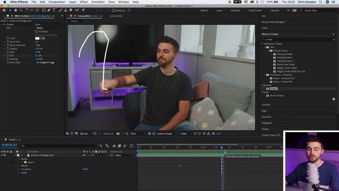Click the snapshot camera icon in viewer
339x191 pixels.
click(x=118, y=134)
